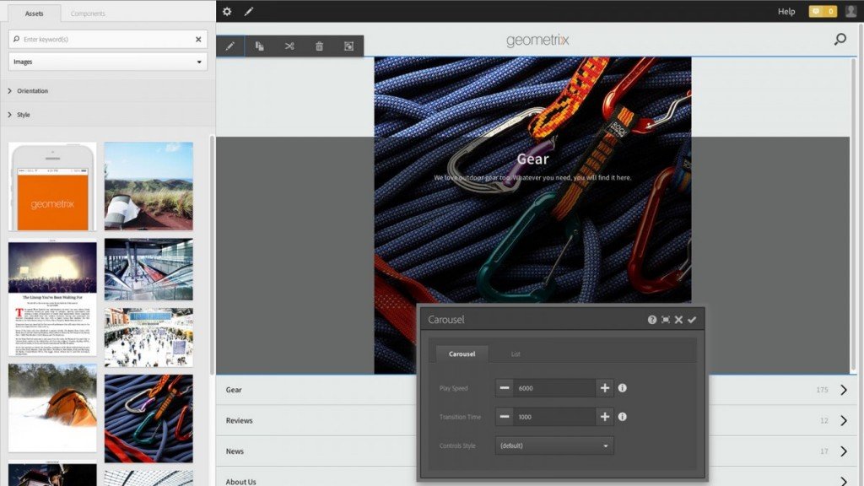Click the Play Speed 6000 field
The image size is (864, 486).
pyautogui.click(x=554, y=388)
